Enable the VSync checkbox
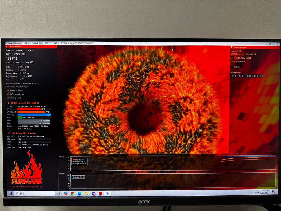This screenshot has height=211, width=281. (232, 67)
